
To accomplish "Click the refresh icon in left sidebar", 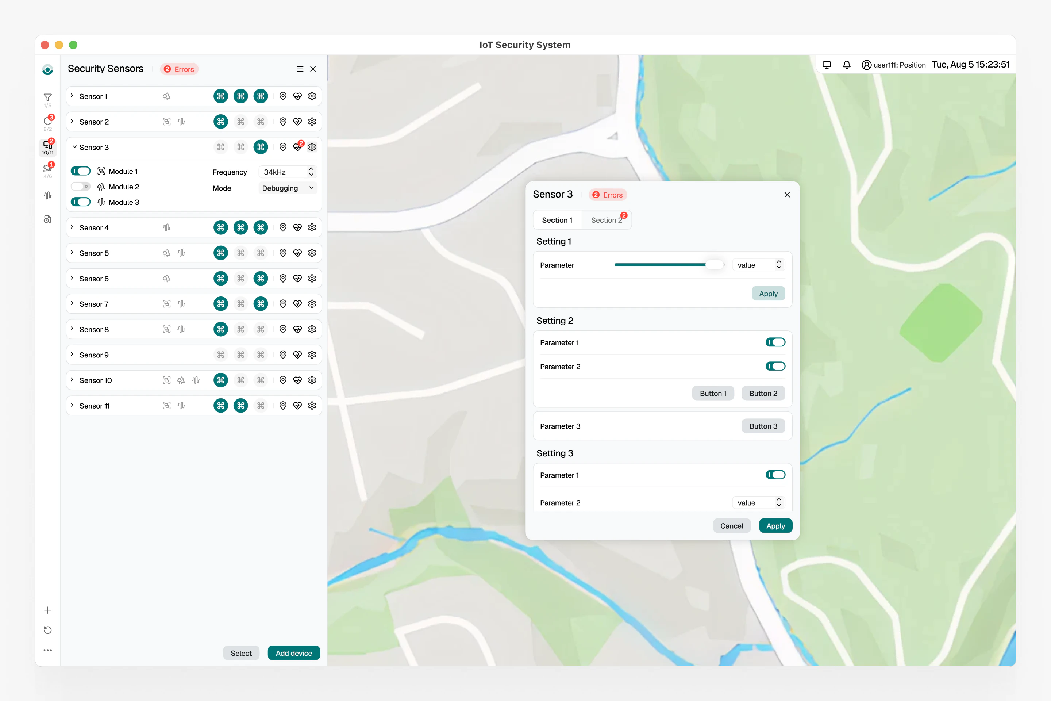I will [47, 631].
